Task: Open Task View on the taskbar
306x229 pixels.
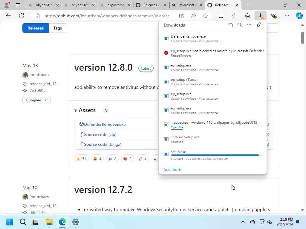Action: pyautogui.click(x=35, y=222)
